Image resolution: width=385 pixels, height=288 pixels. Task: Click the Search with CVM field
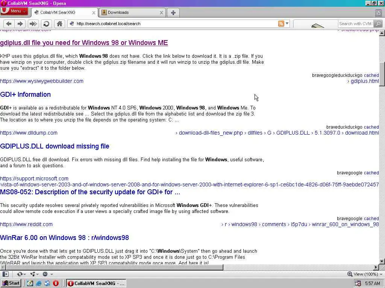pyautogui.click(x=356, y=24)
